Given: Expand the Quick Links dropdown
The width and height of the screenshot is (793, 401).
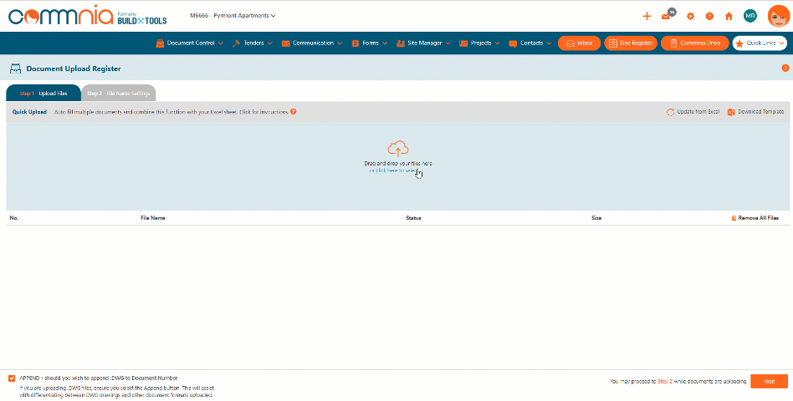Looking at the screenshot, I should click(760, 43).
